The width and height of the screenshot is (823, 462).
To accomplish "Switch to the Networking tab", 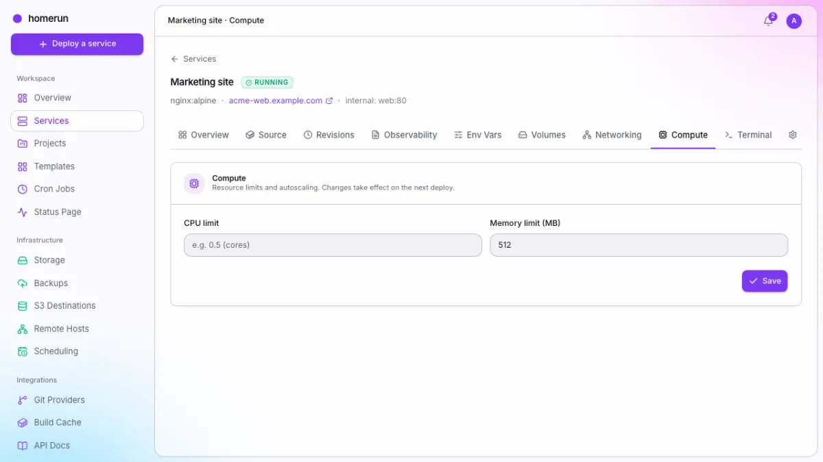I will click(x=612, y=135).
